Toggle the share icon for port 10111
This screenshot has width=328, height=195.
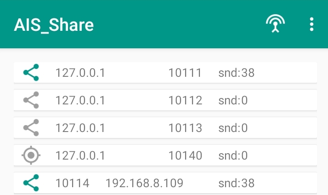[31, 73]
